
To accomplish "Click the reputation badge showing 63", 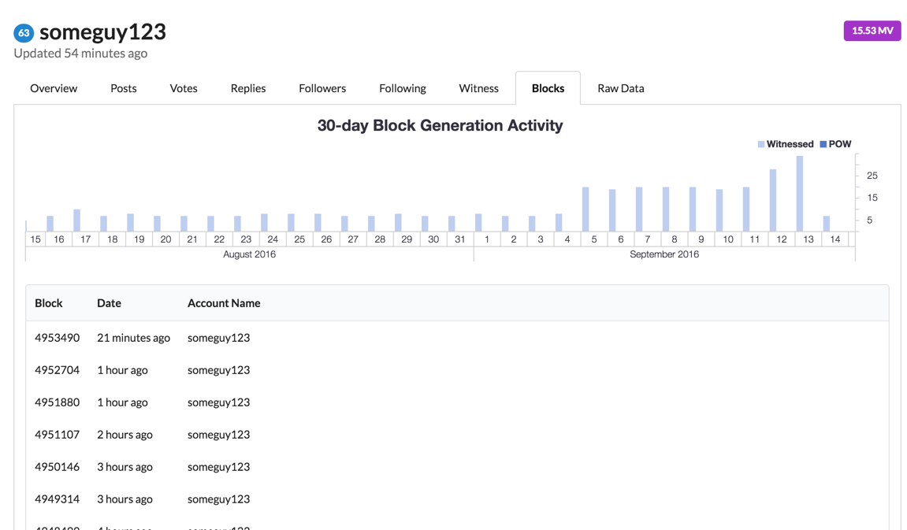I will point(24,33).
